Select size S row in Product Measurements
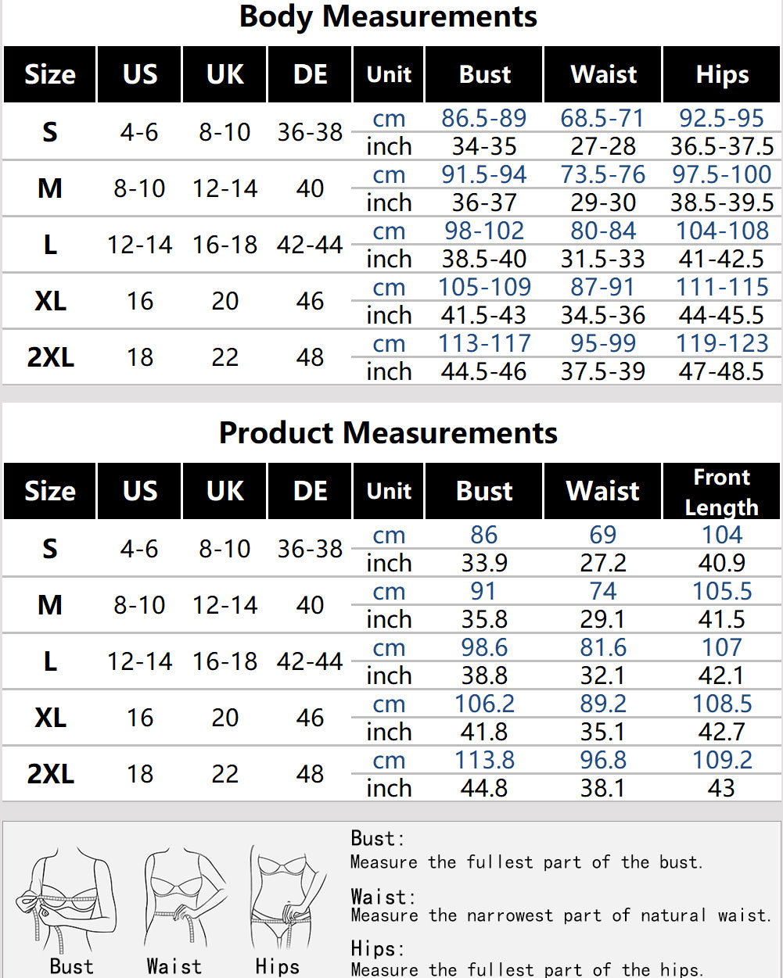The height and width of the screenshot is (978, 783). pyautogui.click(x=391, y=549)
